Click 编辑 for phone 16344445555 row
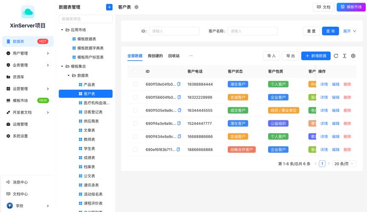Image resolution: width=367 pixels, height=212 pixels. point(336,110)
